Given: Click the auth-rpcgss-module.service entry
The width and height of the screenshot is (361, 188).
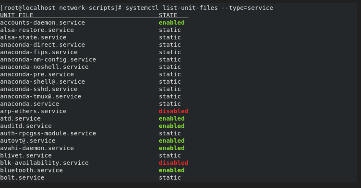Looking at the screenshot, I should coord(48,133).
